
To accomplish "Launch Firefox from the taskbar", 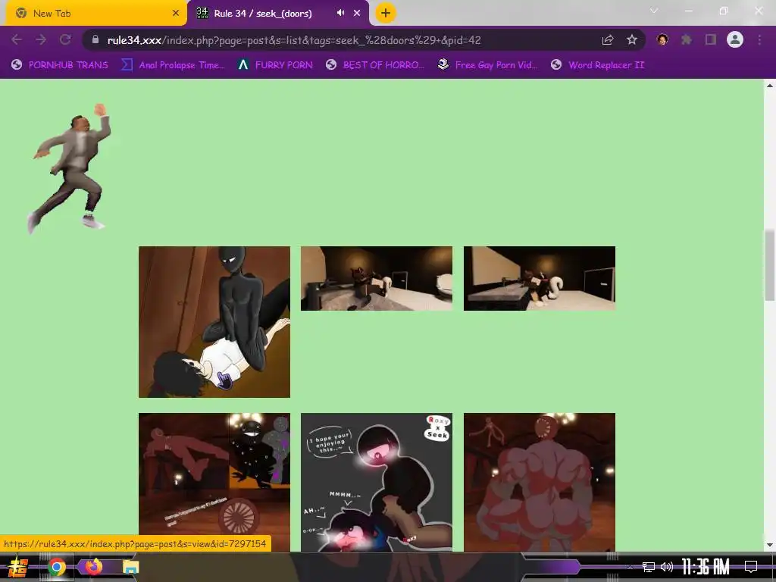I will (x=93, y=567).
